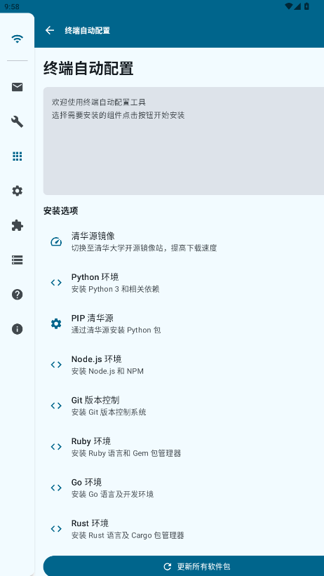Open the question mark help icon
Screen dimensions: 324x576
click(x=18, y=294)
